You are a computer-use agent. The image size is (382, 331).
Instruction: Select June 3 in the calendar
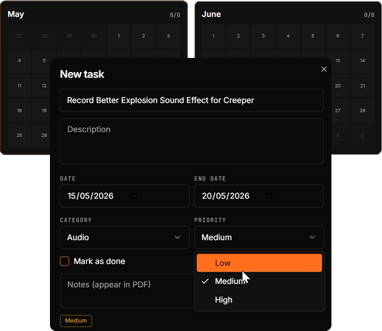coord(263,36)
